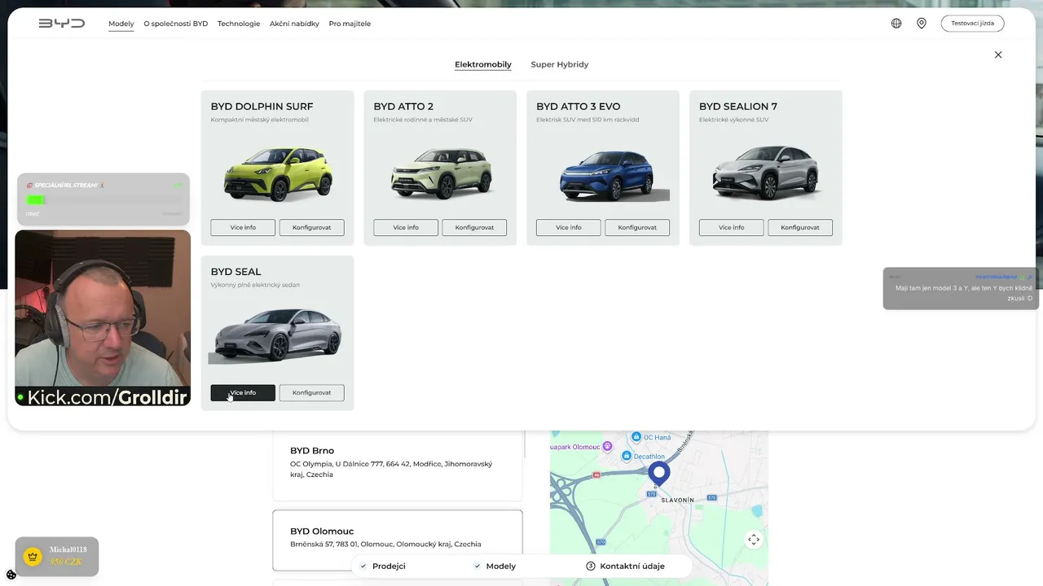Click Více info for BYD Sealion 7
The width and height of the screenshot is (1043, 586).
(732, 228)
